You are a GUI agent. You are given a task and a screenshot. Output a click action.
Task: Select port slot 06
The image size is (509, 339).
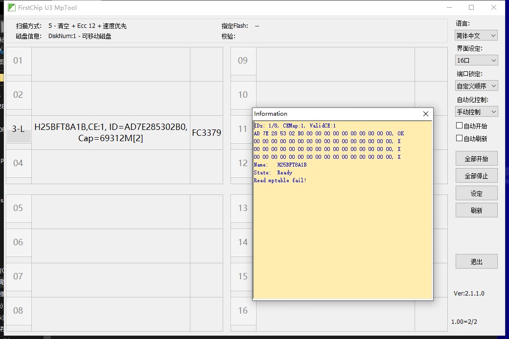(x=19, y=242)
